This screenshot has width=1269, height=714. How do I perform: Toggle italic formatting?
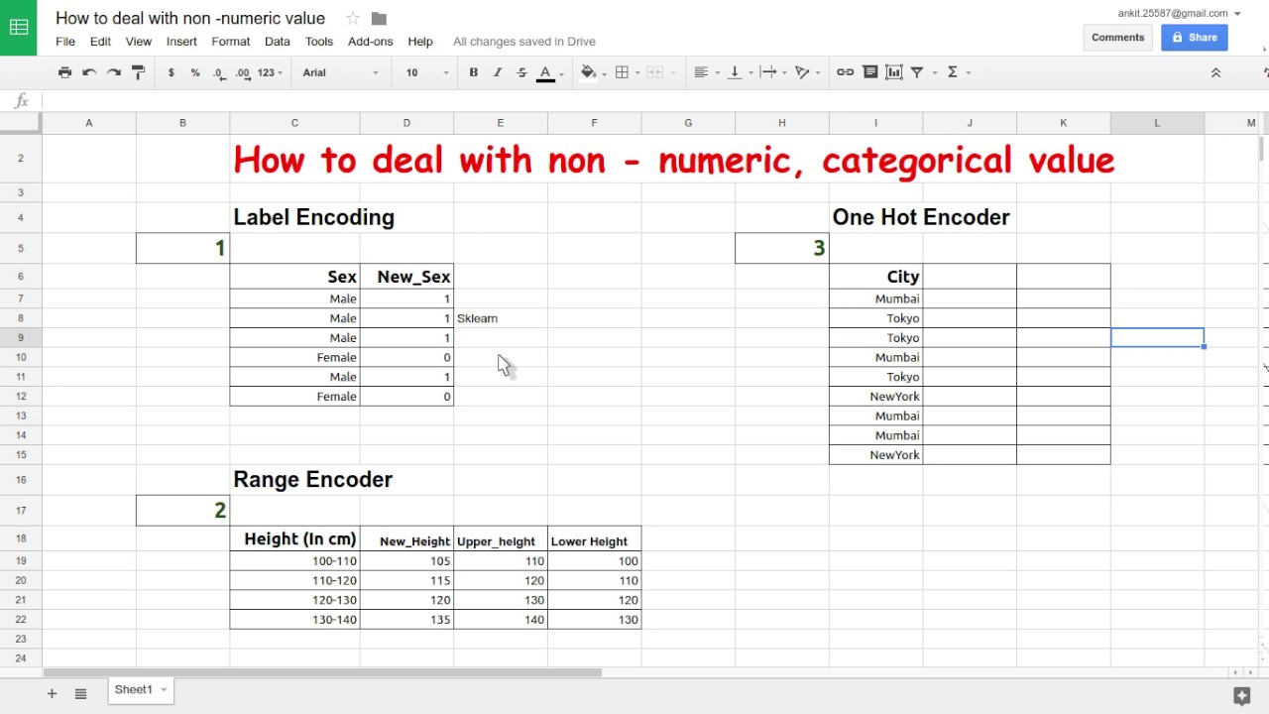tap(497, 72)
